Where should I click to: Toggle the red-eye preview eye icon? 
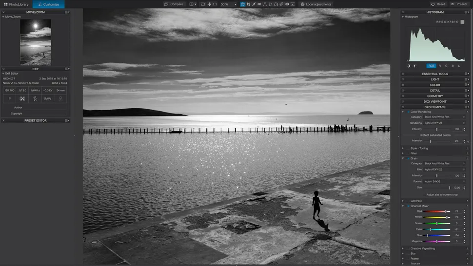point(287,4)
